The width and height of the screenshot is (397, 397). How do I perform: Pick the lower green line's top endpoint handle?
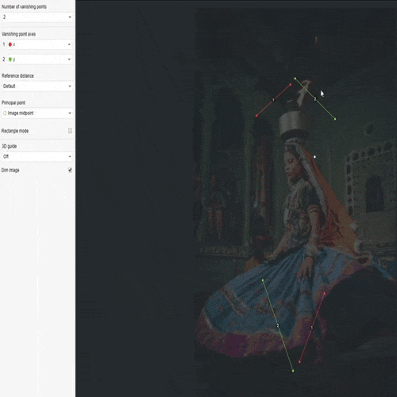(x=263, y=280)
